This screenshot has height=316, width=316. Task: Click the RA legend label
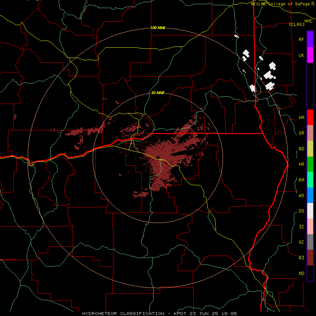[x=302, y=180]
